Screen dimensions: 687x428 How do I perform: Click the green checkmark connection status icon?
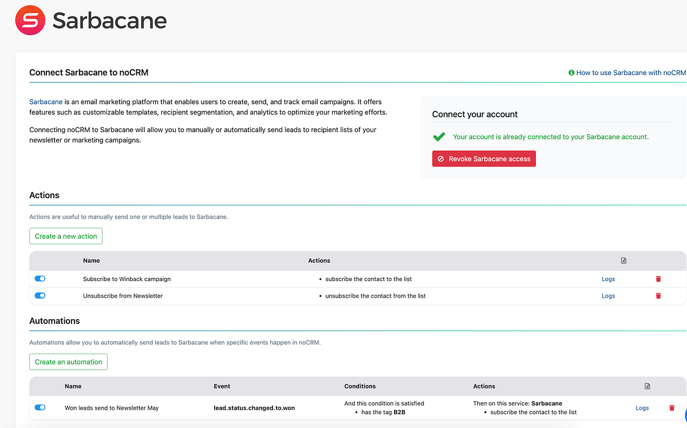point(439,137)
